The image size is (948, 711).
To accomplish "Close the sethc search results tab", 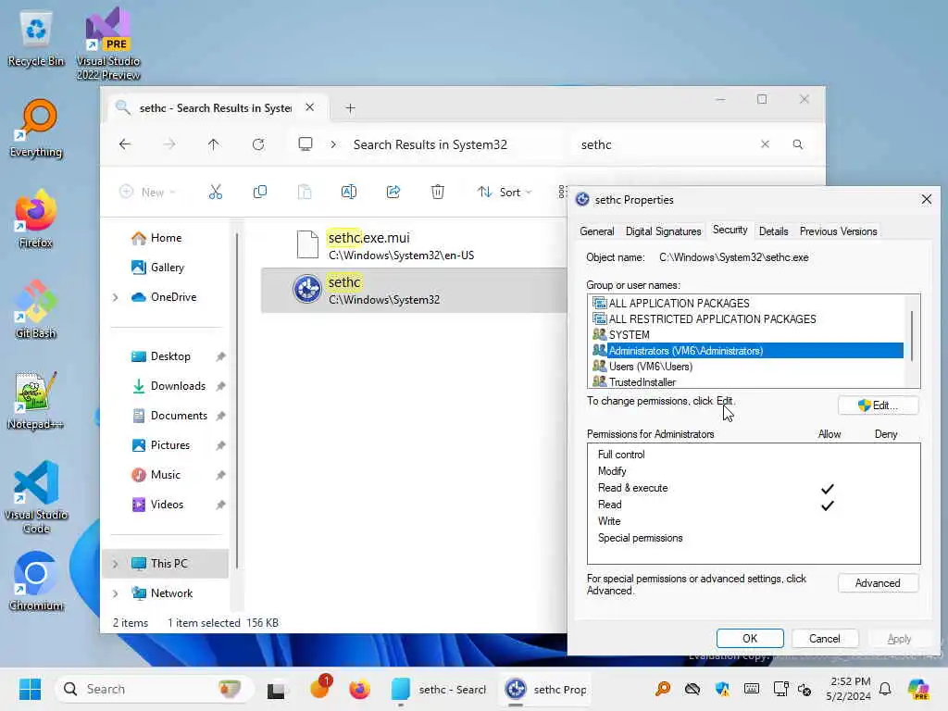I will (x=309, y=107).
